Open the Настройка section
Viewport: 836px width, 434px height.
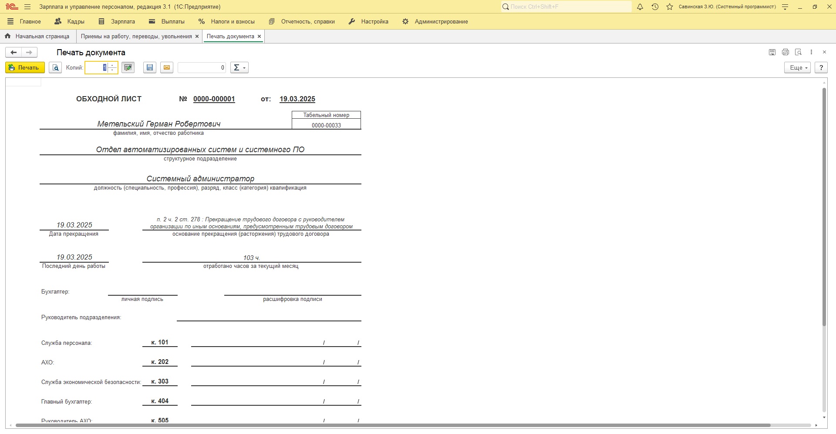(368, 21)
